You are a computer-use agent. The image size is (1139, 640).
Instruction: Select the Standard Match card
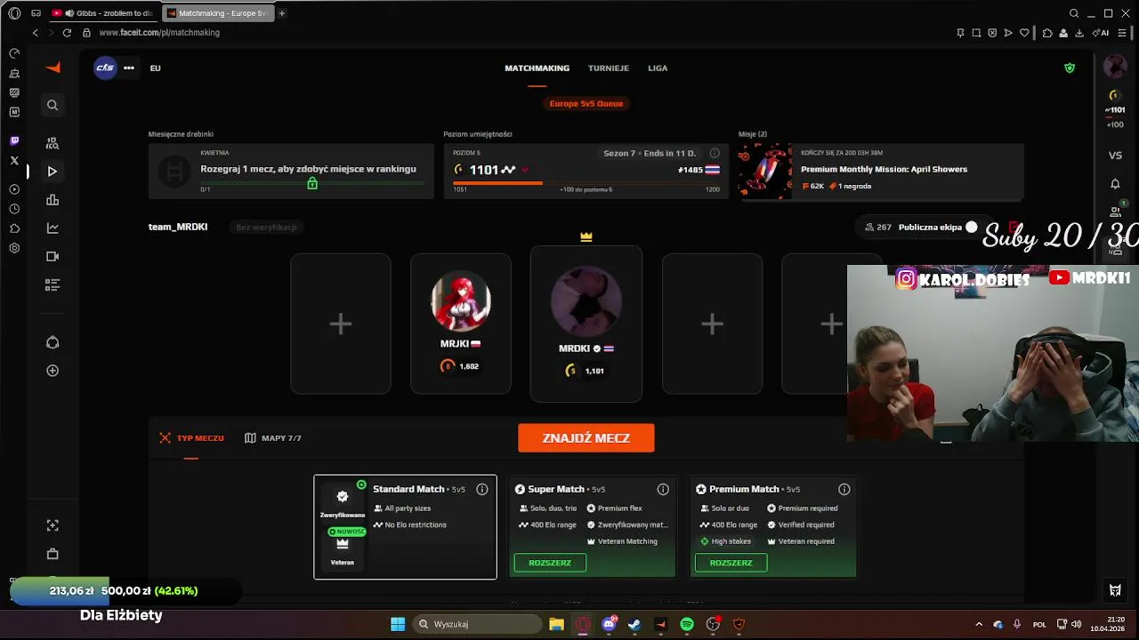click(x=405, y=527)
